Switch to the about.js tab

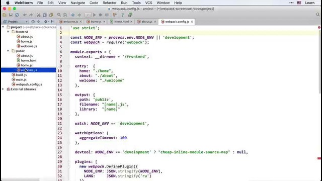(147, 22)
